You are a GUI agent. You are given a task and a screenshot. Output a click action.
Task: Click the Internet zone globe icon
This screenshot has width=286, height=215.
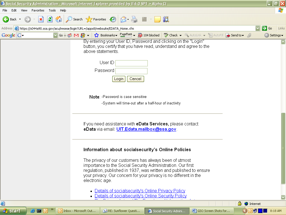(x=246, y=204)
